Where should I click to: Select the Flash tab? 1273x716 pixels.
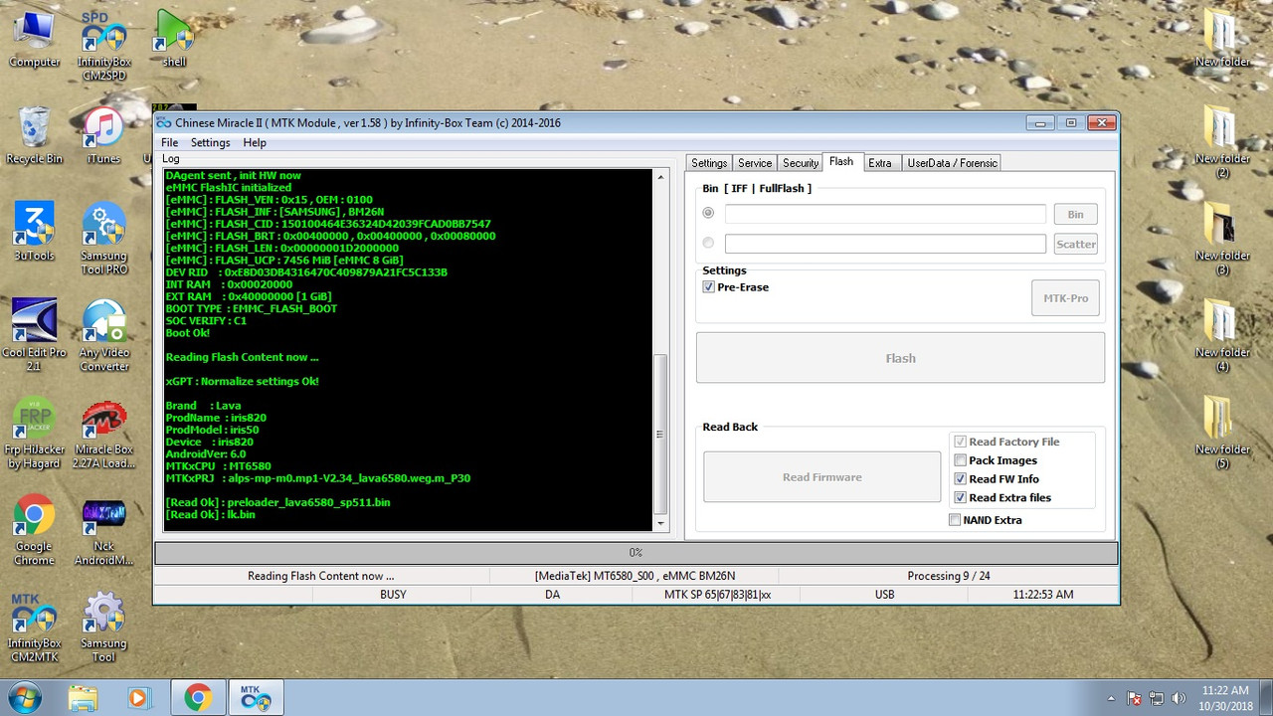click(841, 162)
